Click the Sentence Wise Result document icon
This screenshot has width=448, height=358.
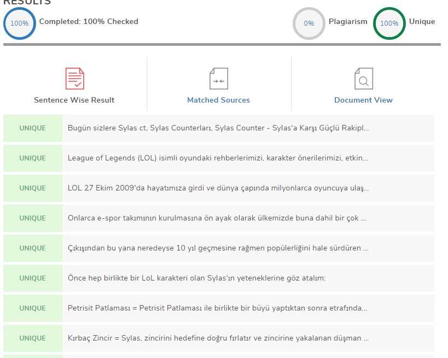74,79
